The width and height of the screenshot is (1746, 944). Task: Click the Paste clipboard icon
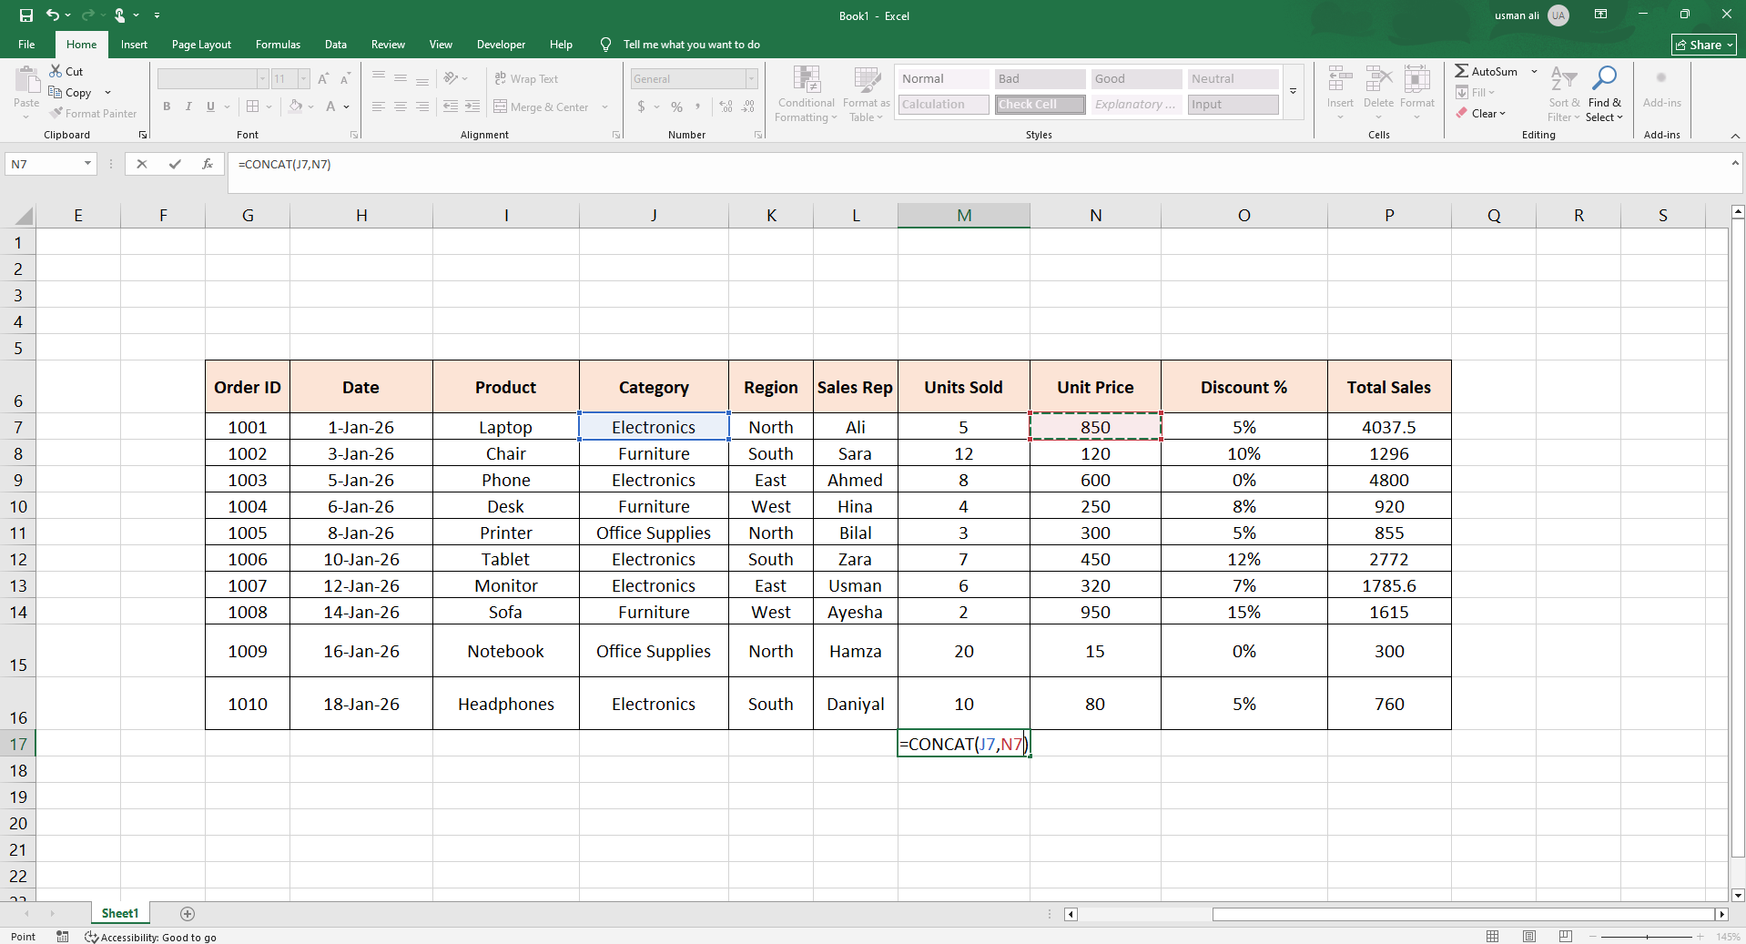tap(27, 80)
